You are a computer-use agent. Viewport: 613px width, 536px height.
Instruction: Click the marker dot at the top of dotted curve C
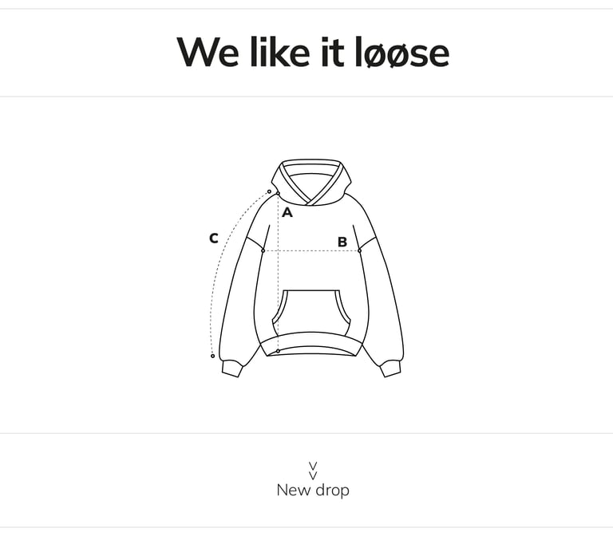[x=269, y=191]
